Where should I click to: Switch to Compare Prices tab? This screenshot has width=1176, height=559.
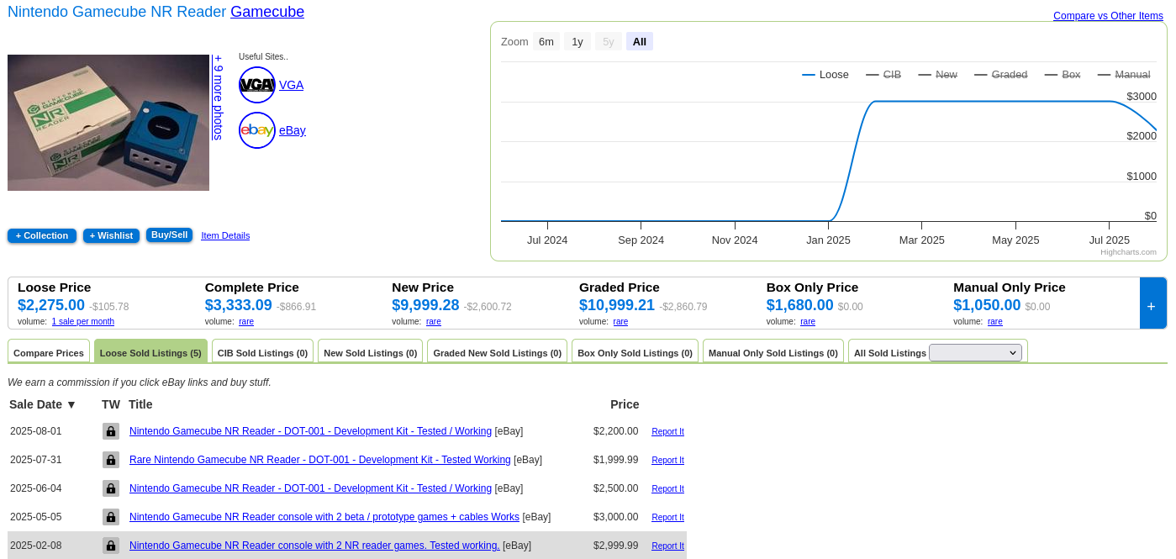point(49,352)
